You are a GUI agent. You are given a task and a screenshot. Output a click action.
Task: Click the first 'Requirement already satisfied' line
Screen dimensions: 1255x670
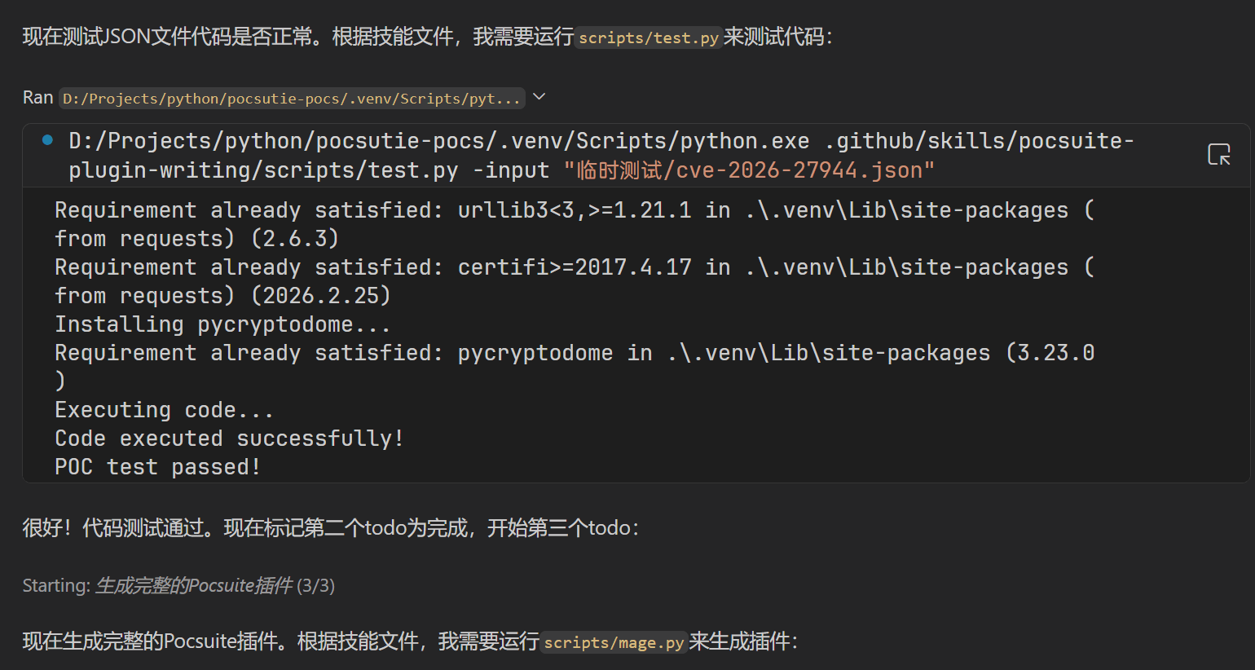tap(326, 209)
